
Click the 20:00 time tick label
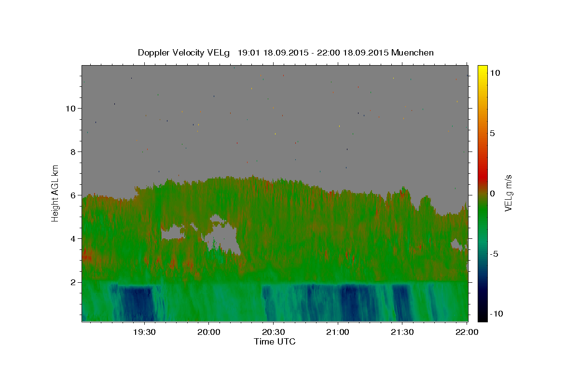pos(208,332)
